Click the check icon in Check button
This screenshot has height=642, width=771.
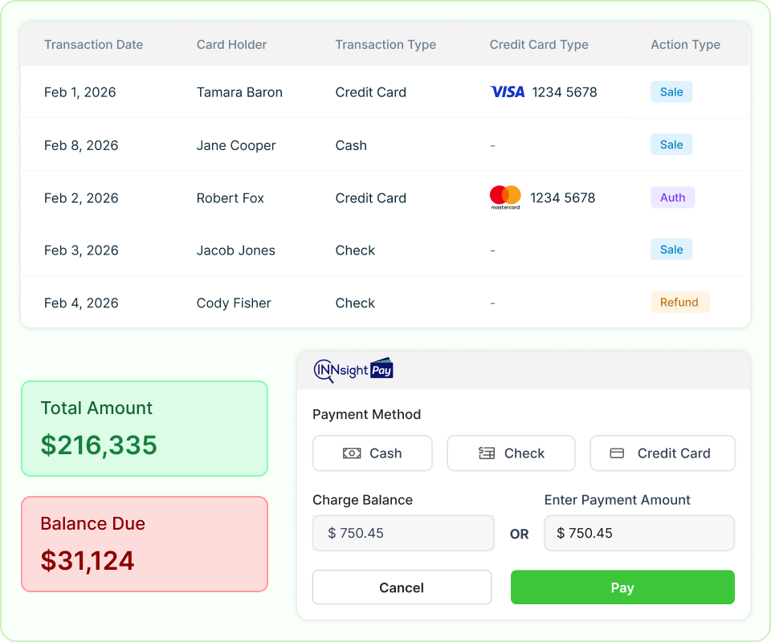[487, 453]
